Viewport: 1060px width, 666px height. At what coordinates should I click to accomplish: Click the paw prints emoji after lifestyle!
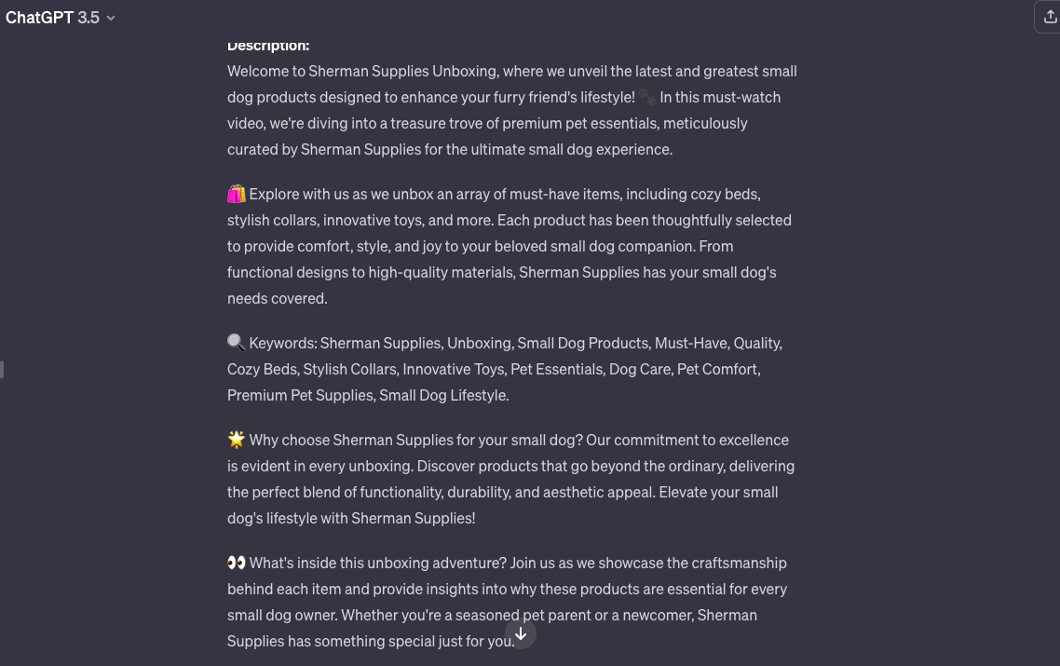click(647, 98)
